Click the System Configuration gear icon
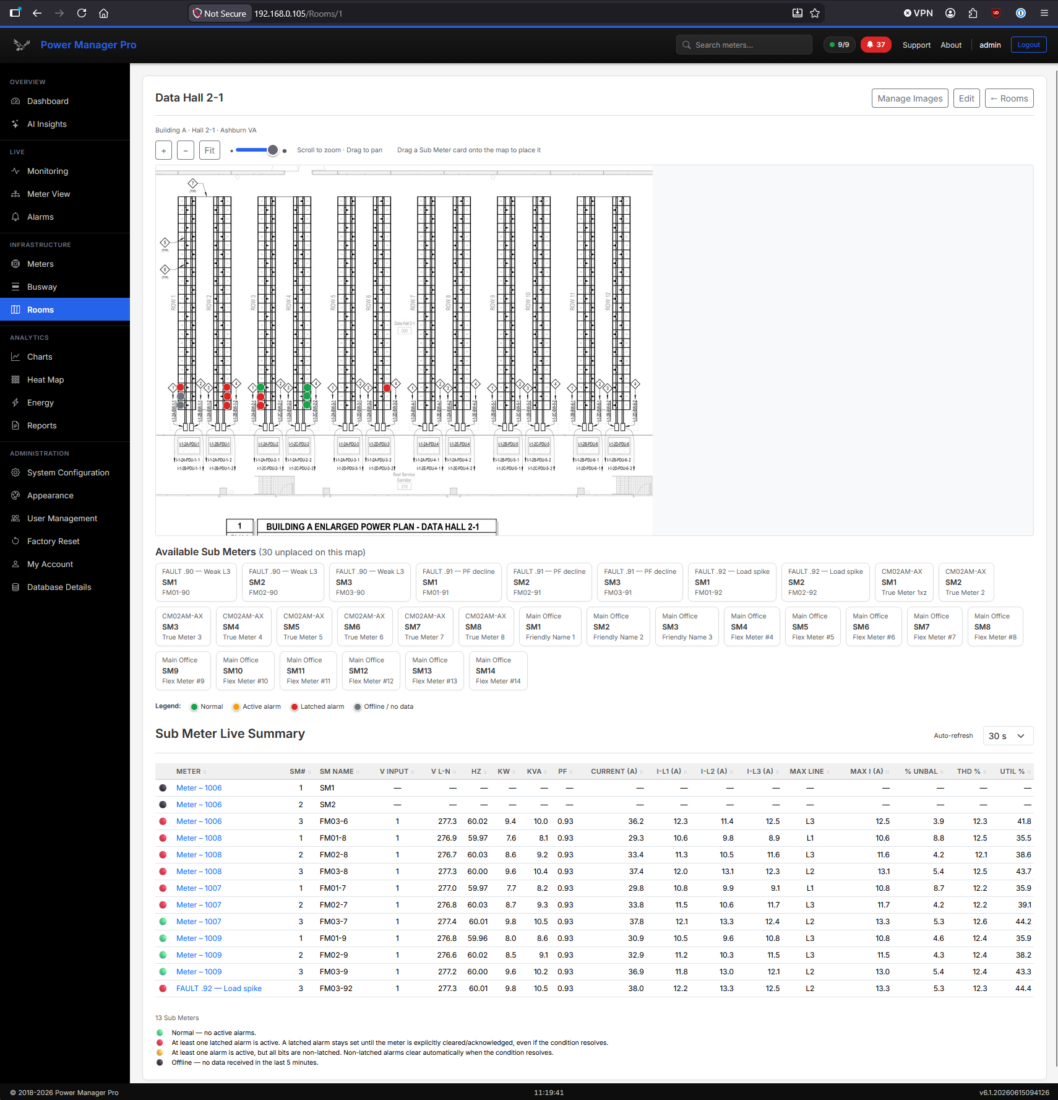 [x=15, y=472]
